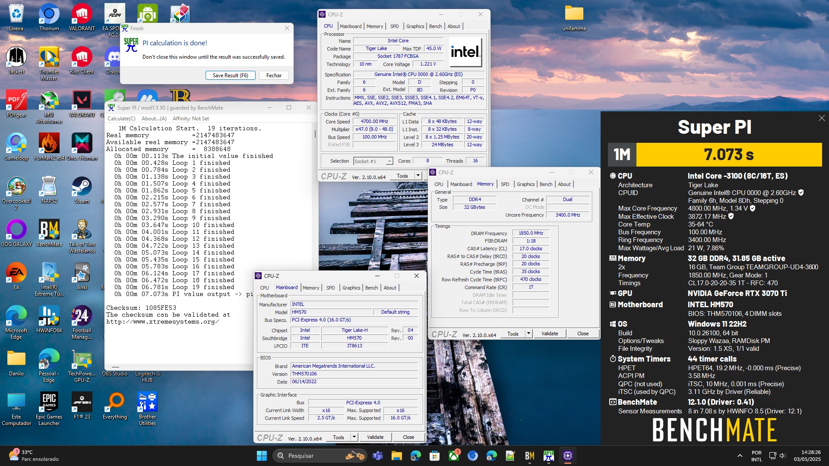Switch to SPD tab in top CPU-Z window
This screenshot has width=829, height=466.
394,26
